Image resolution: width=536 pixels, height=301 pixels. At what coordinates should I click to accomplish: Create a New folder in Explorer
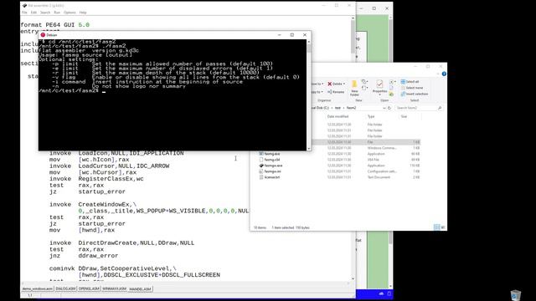[354, 88]
